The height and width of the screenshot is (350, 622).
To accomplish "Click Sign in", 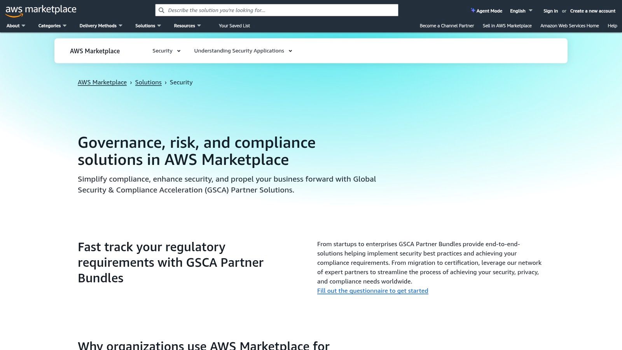I will [x=550, y=11].
